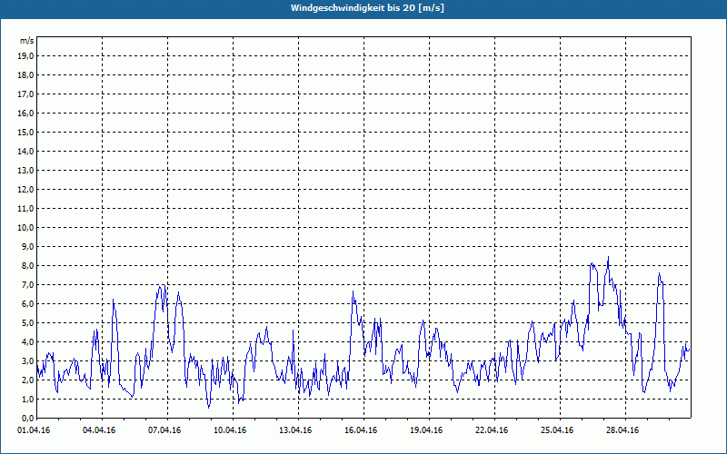727x454 pixels.
Task: Click the chart title 'Windgeschwindigkeit bis 20 [m/s]'
Action: (367, 8)
